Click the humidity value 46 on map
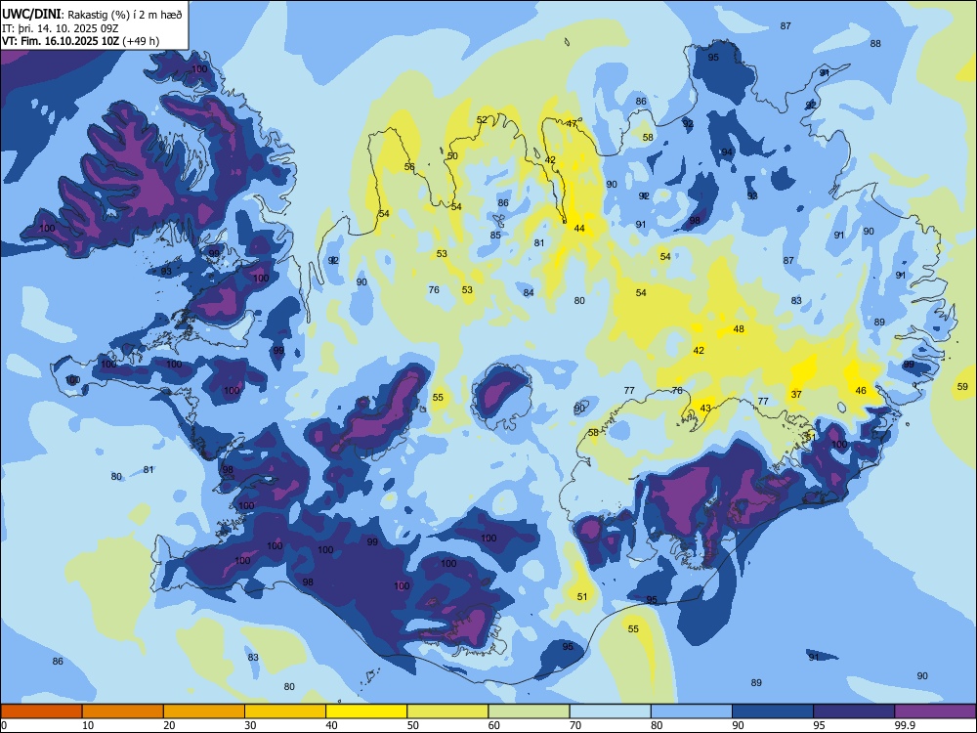 point(861,391)
